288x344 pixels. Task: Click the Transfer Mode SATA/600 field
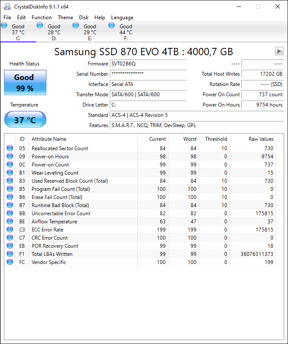click(148, 95)
